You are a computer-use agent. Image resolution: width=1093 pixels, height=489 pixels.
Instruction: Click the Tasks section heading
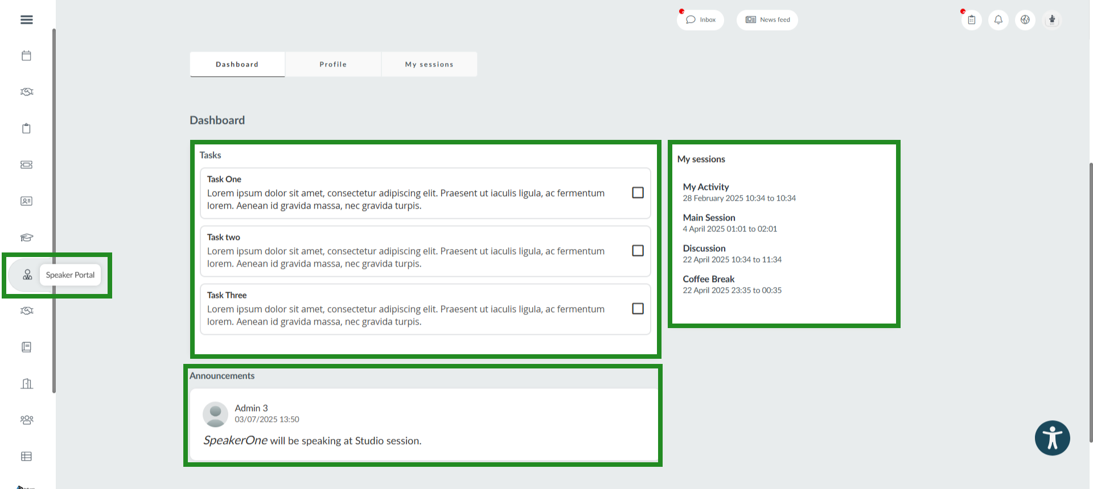coord(210,155)
